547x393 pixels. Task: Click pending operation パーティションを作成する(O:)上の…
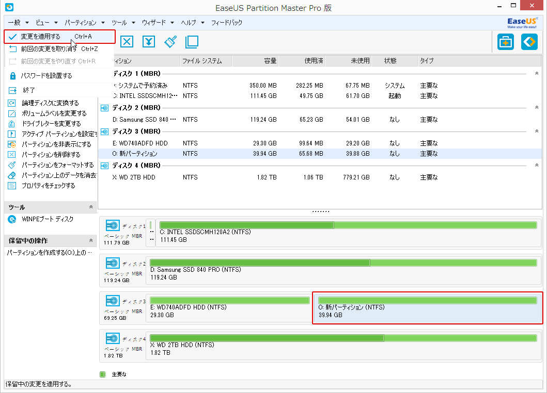[50, 253]
